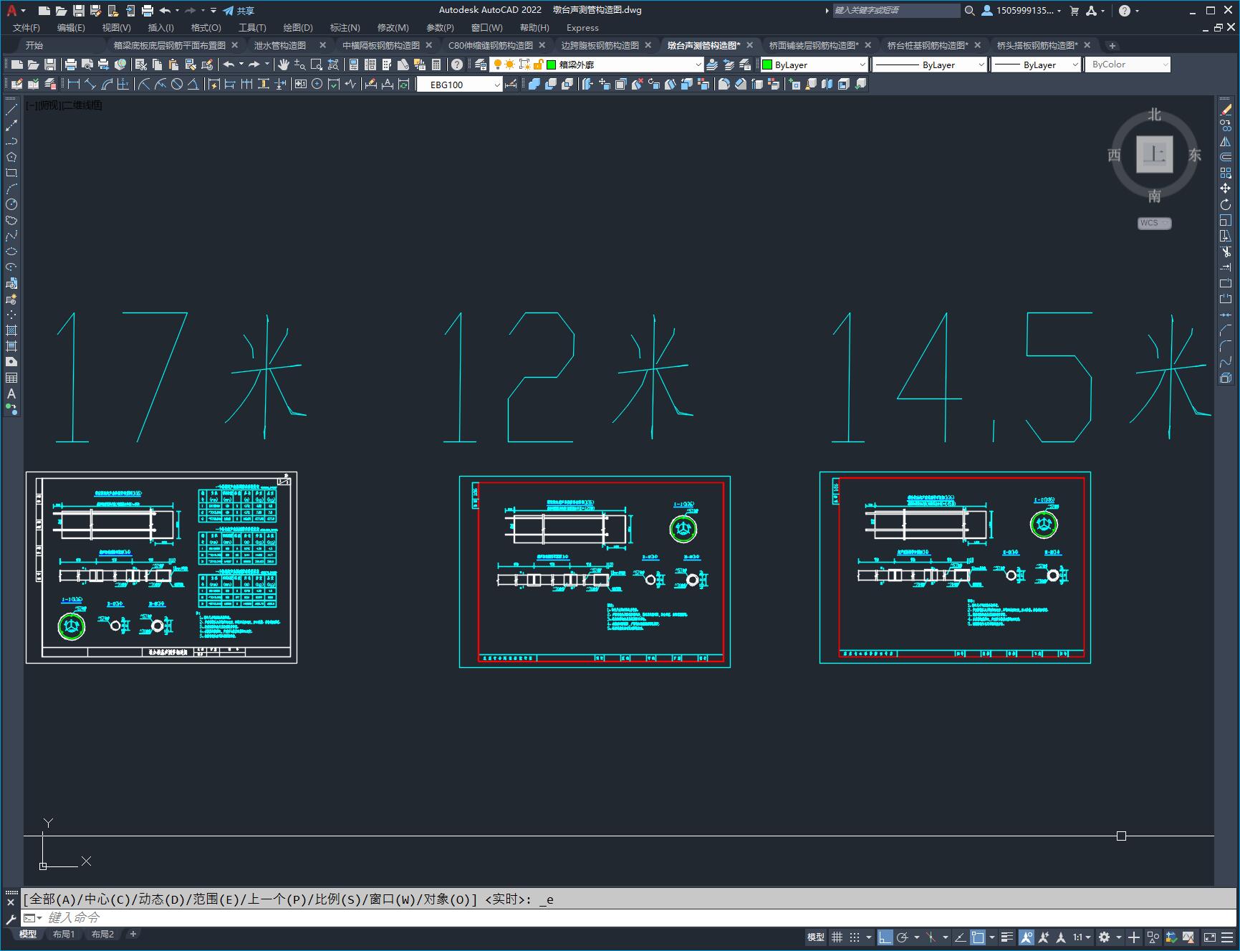
Task: Click the green swatch in color control
Action: click(x=767, y=64)
